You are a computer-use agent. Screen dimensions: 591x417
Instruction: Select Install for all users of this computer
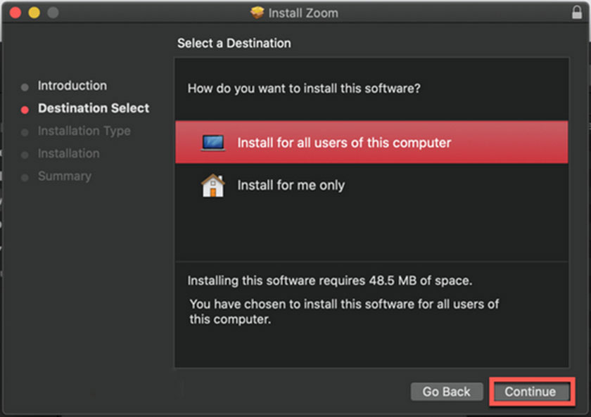pyautogui.click(x=344, y=143)
